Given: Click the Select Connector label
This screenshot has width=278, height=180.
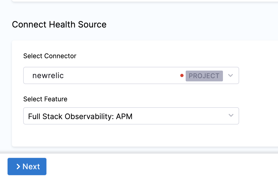Looking at the screenshot, I should click(x=50, y=56).
